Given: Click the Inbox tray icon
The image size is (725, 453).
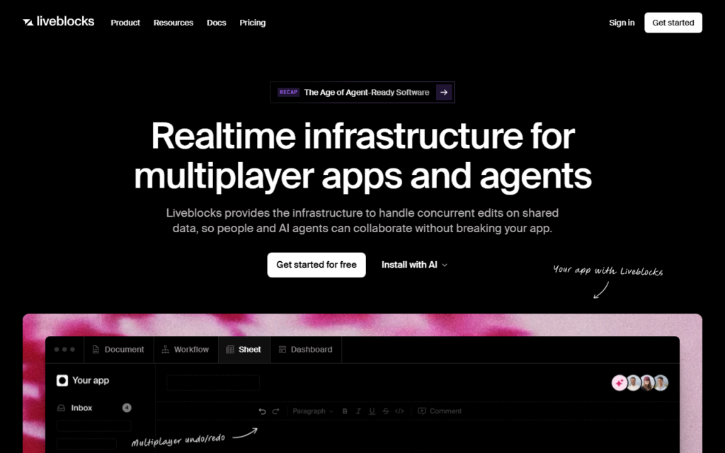Looking at the screenshot, I should 61,408.
